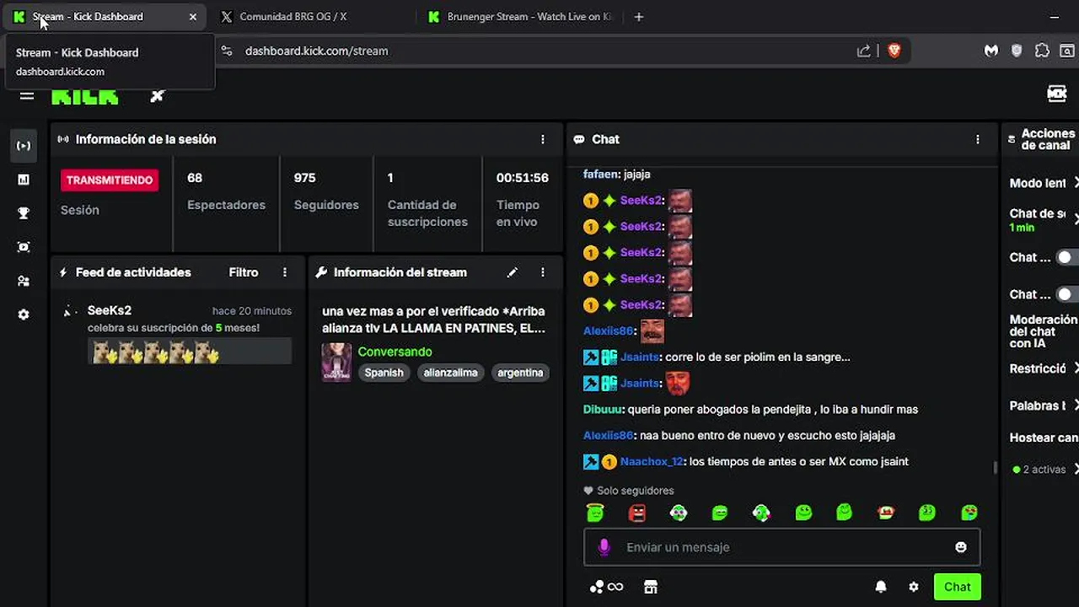Open the hamburger navigation menu
Viewport: 1079px width, 607px height.
point(27,95)
